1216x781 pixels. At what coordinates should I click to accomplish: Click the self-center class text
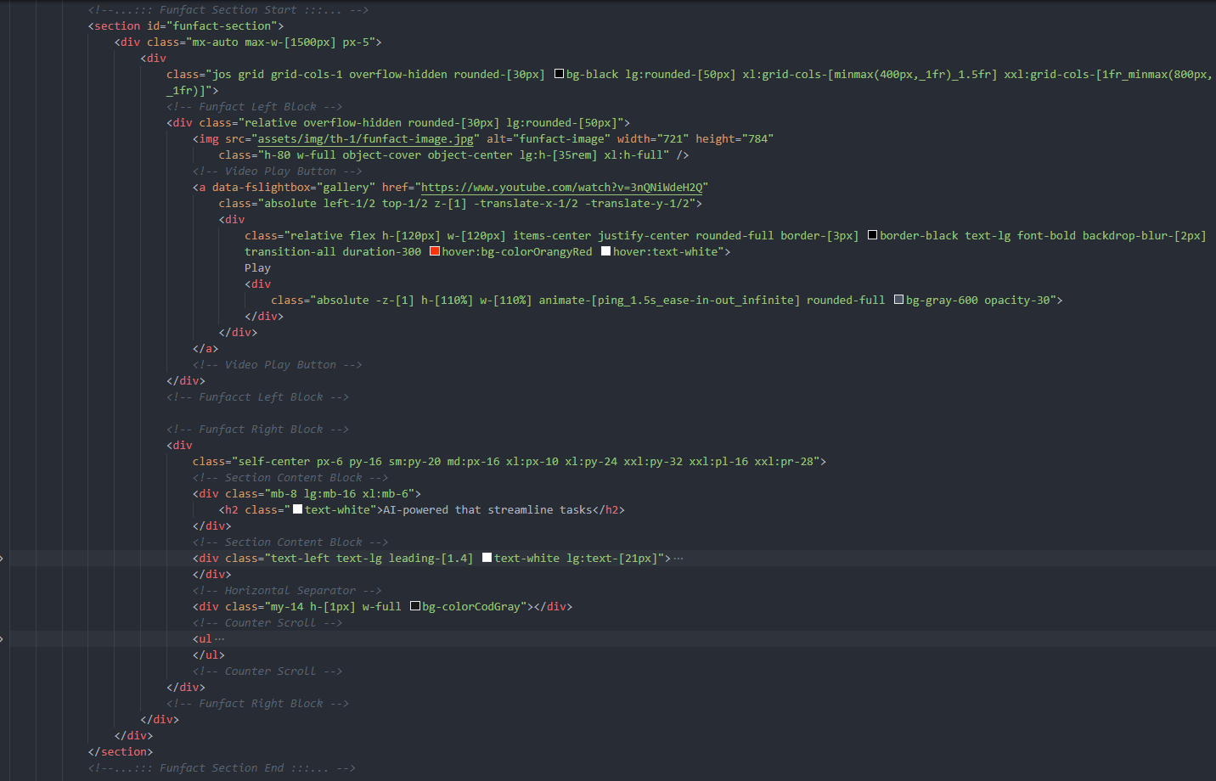pos(274,461)
